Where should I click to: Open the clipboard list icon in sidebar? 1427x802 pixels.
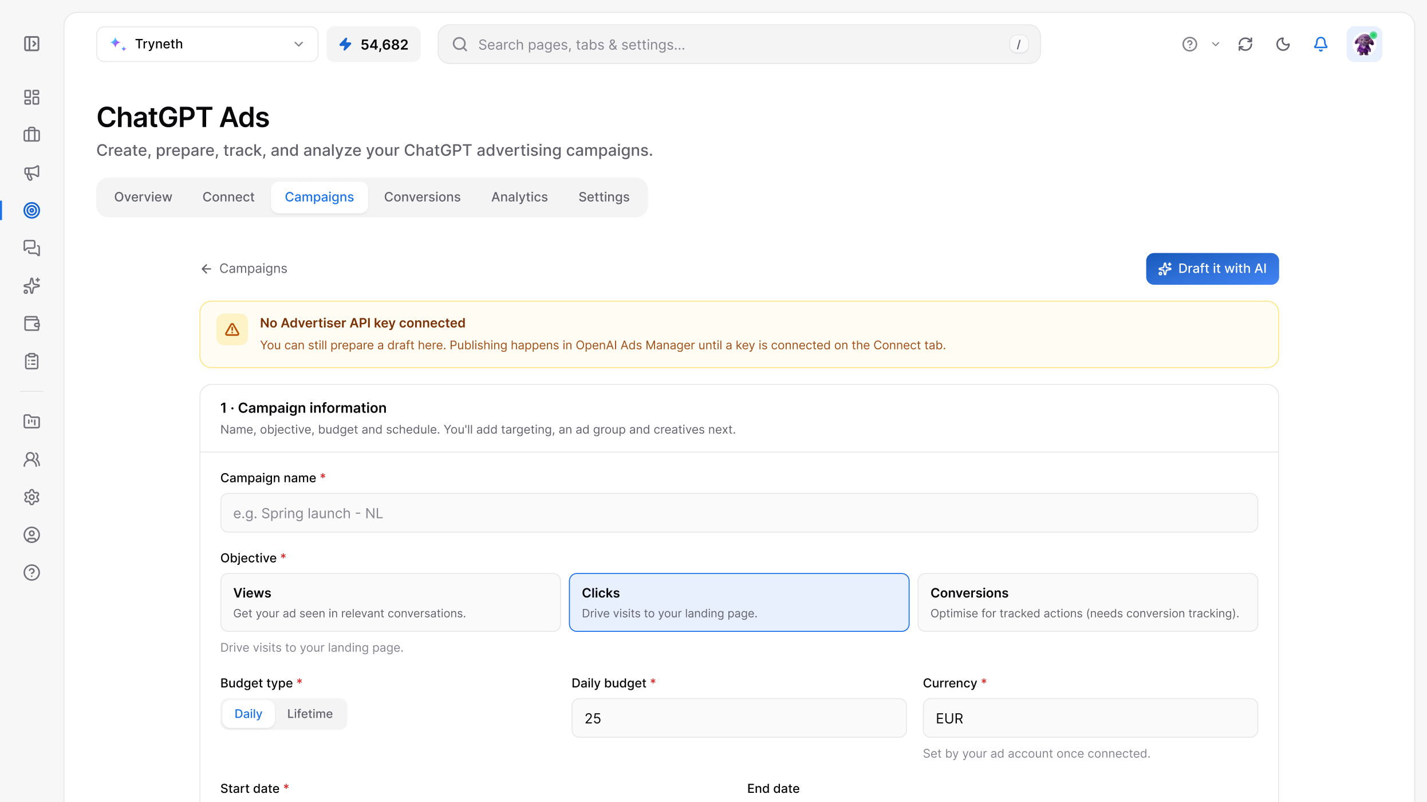(31, 361)
